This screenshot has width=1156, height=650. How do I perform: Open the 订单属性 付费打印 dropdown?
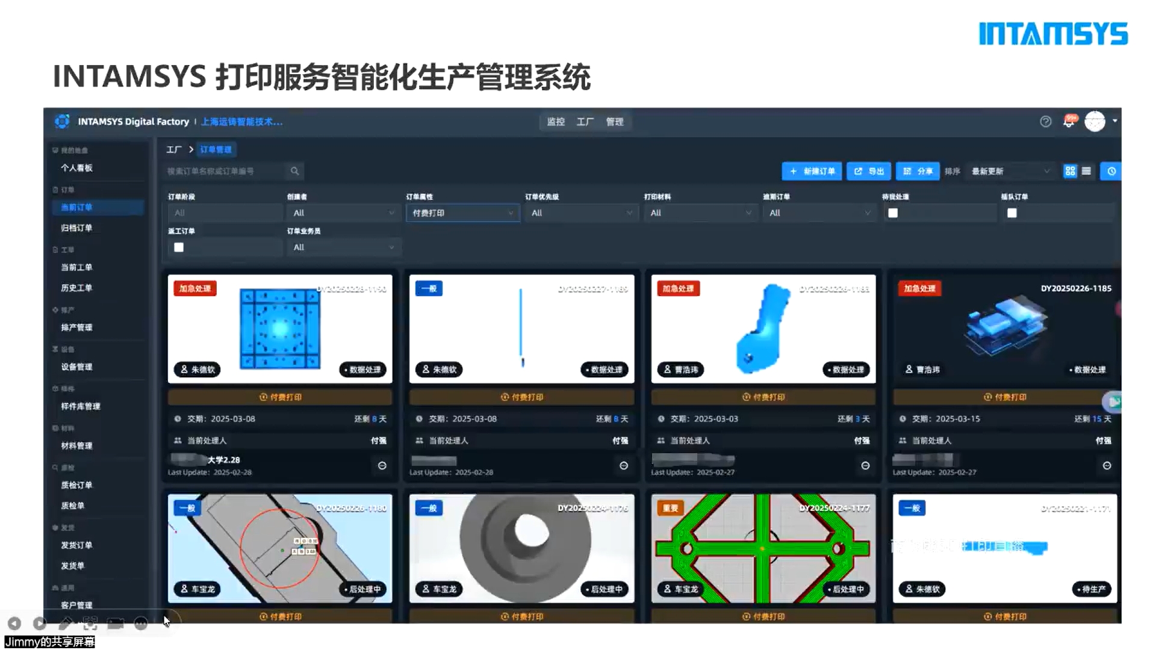462,213
